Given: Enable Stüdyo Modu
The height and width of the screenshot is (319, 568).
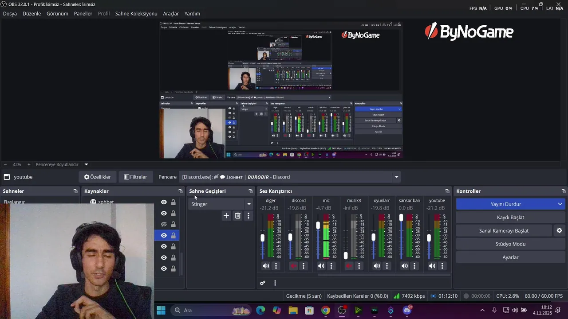Looking at the screenshot, I should (x=510, y=244).
